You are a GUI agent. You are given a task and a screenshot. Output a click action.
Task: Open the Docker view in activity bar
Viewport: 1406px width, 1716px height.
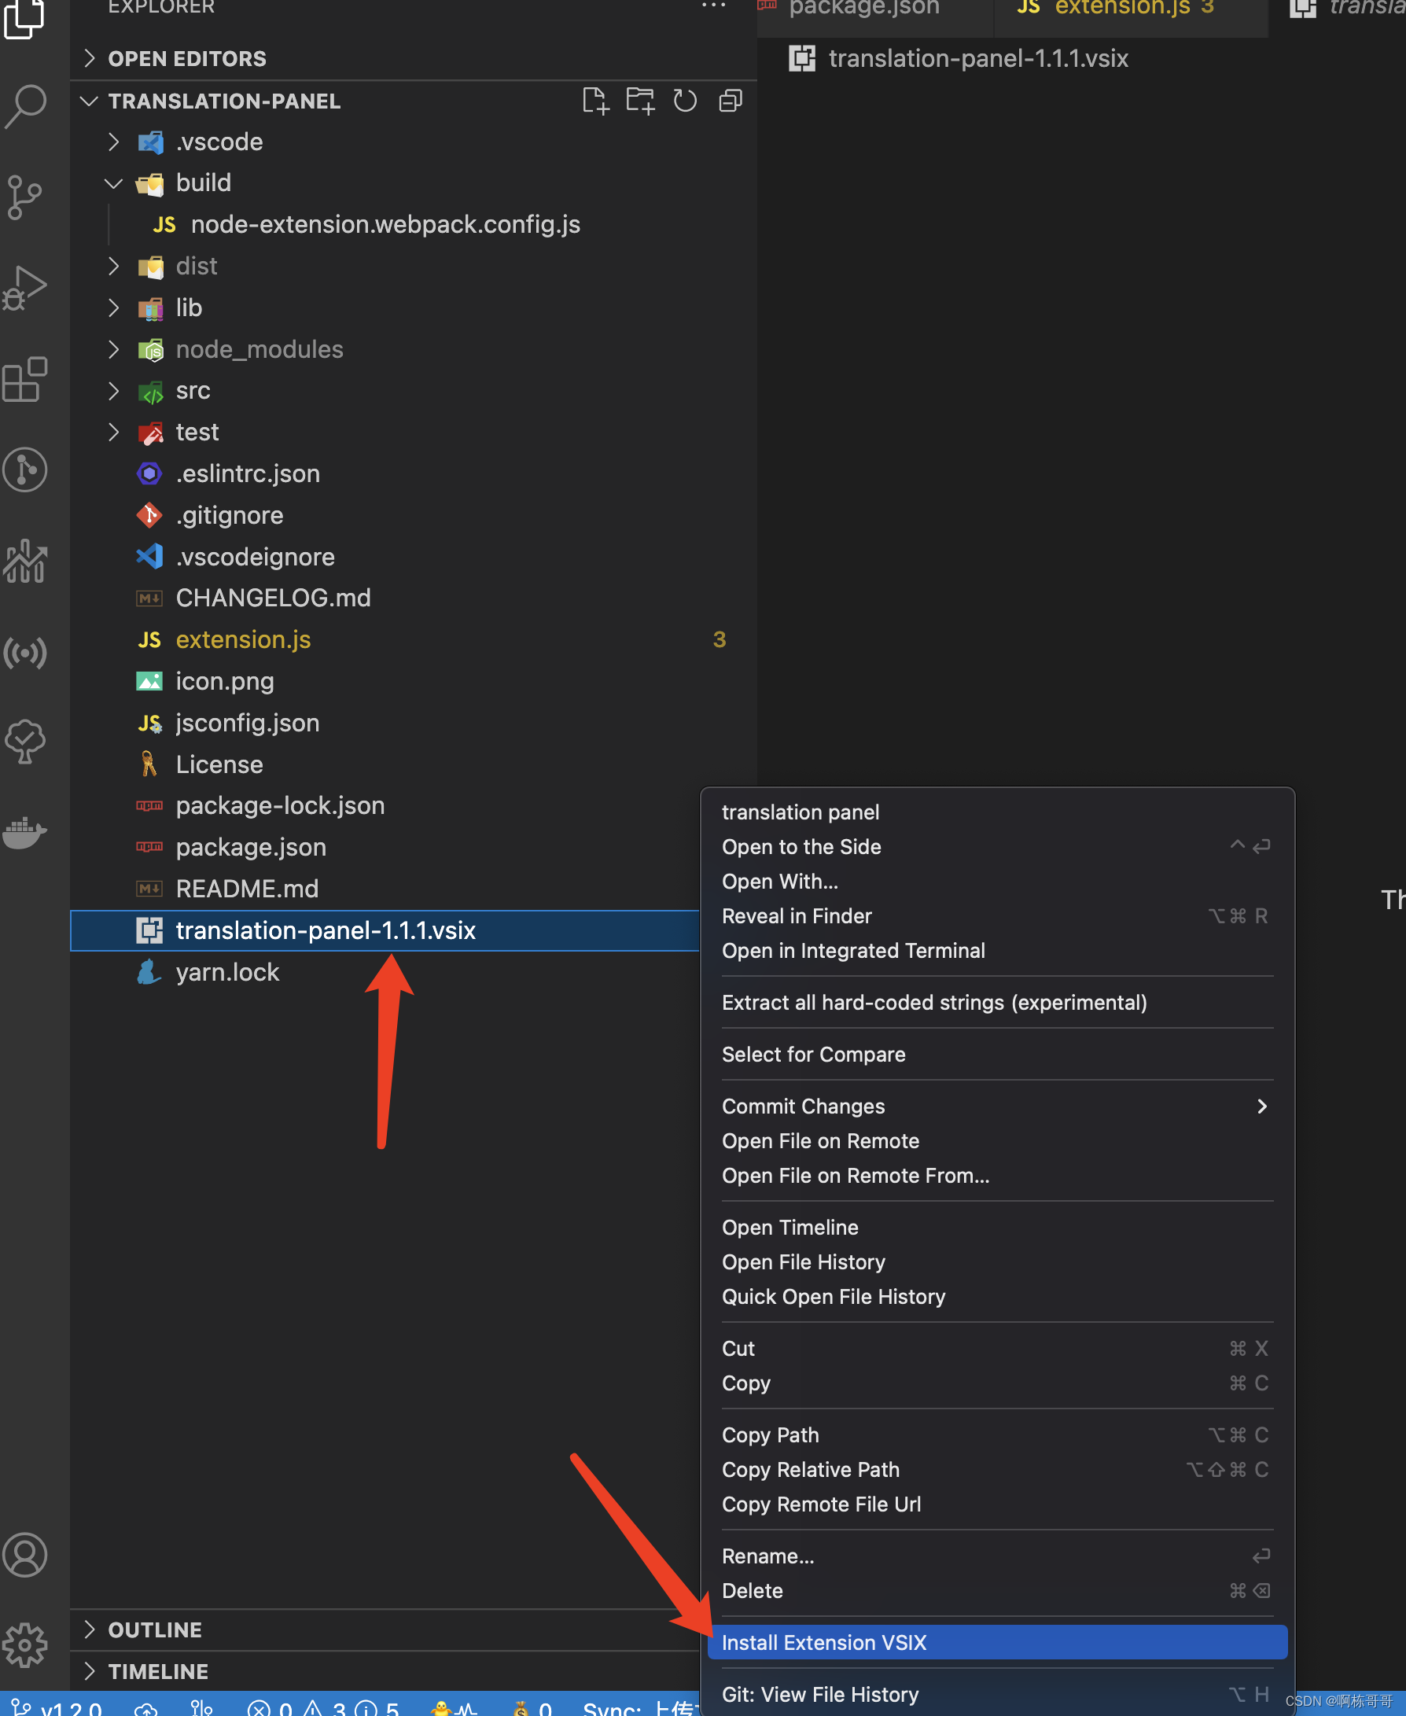pyautogui.click(x=25, y=833)
